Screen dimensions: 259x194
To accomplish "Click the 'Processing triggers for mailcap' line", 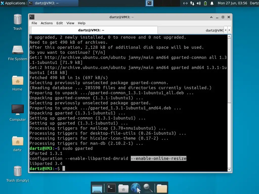I will click(98, 128).
